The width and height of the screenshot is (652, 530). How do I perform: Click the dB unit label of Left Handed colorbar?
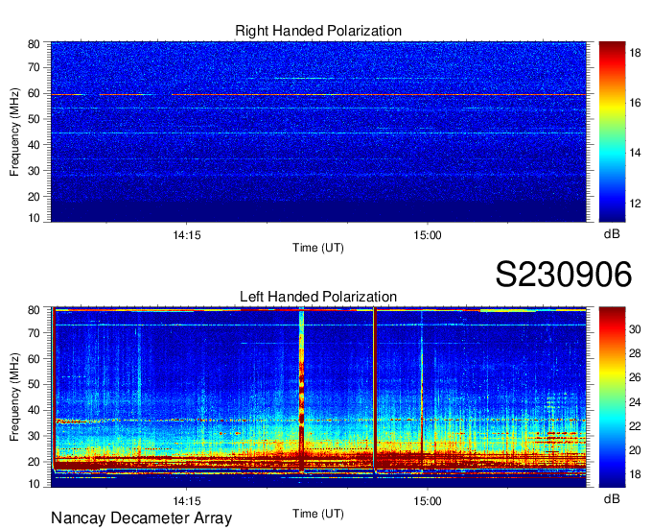(x=612, y=499)
